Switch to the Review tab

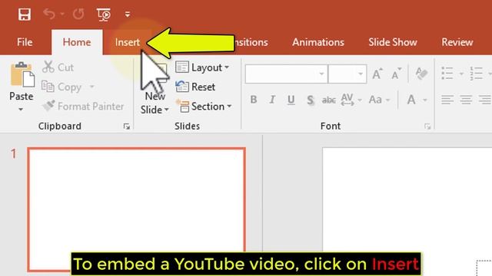[457, 42]
